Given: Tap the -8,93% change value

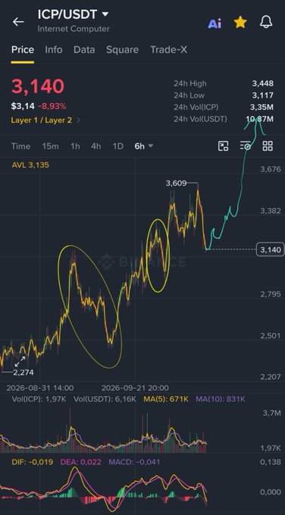Looking at the screenshot, I should click(x=52, y=107).
